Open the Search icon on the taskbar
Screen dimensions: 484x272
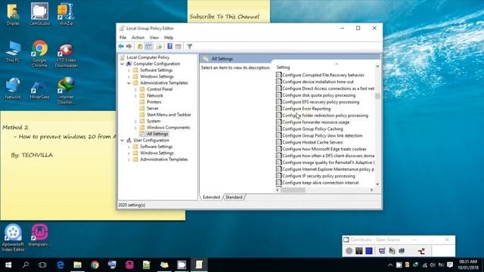(26, 265)
